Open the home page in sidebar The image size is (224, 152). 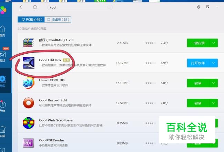click(2, 31)
